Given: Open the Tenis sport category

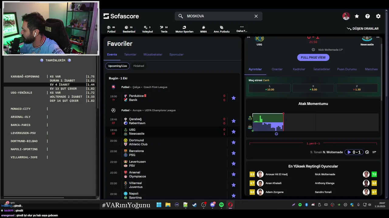Looking at the screenshot, I should point(164,29).
